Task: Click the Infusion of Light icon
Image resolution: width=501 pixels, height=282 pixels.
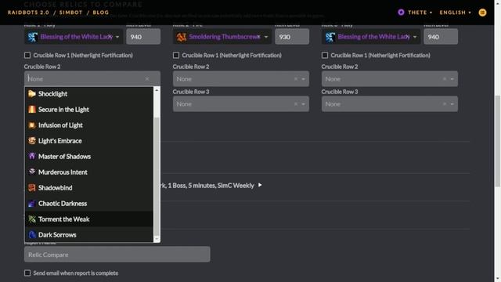Action: [x=32, y=125]
